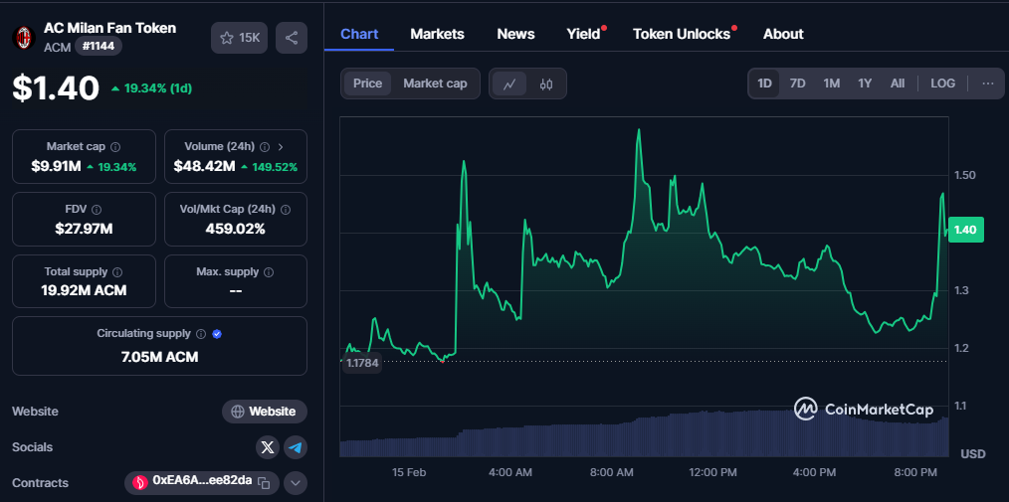Click the Market cap info icon

[115, 146]
